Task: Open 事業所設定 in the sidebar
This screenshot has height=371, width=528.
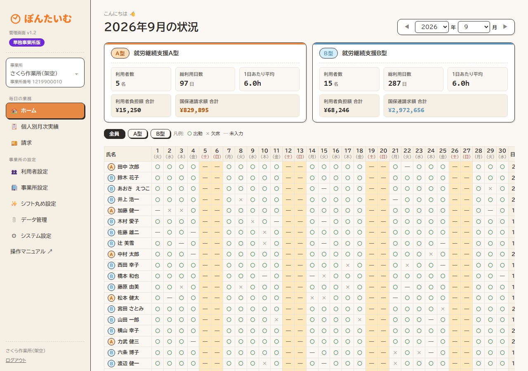Action: (x=45, y=188)
